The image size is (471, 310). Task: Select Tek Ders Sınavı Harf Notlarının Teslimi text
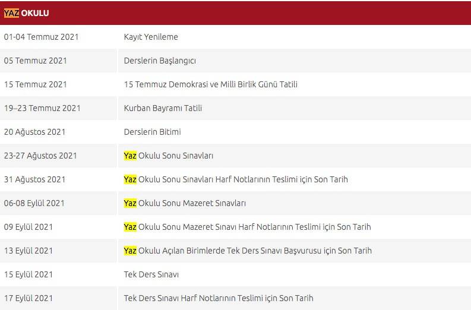[x=218, y=298]
